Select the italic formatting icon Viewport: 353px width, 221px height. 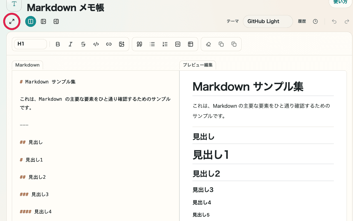[x=71, y=44]
